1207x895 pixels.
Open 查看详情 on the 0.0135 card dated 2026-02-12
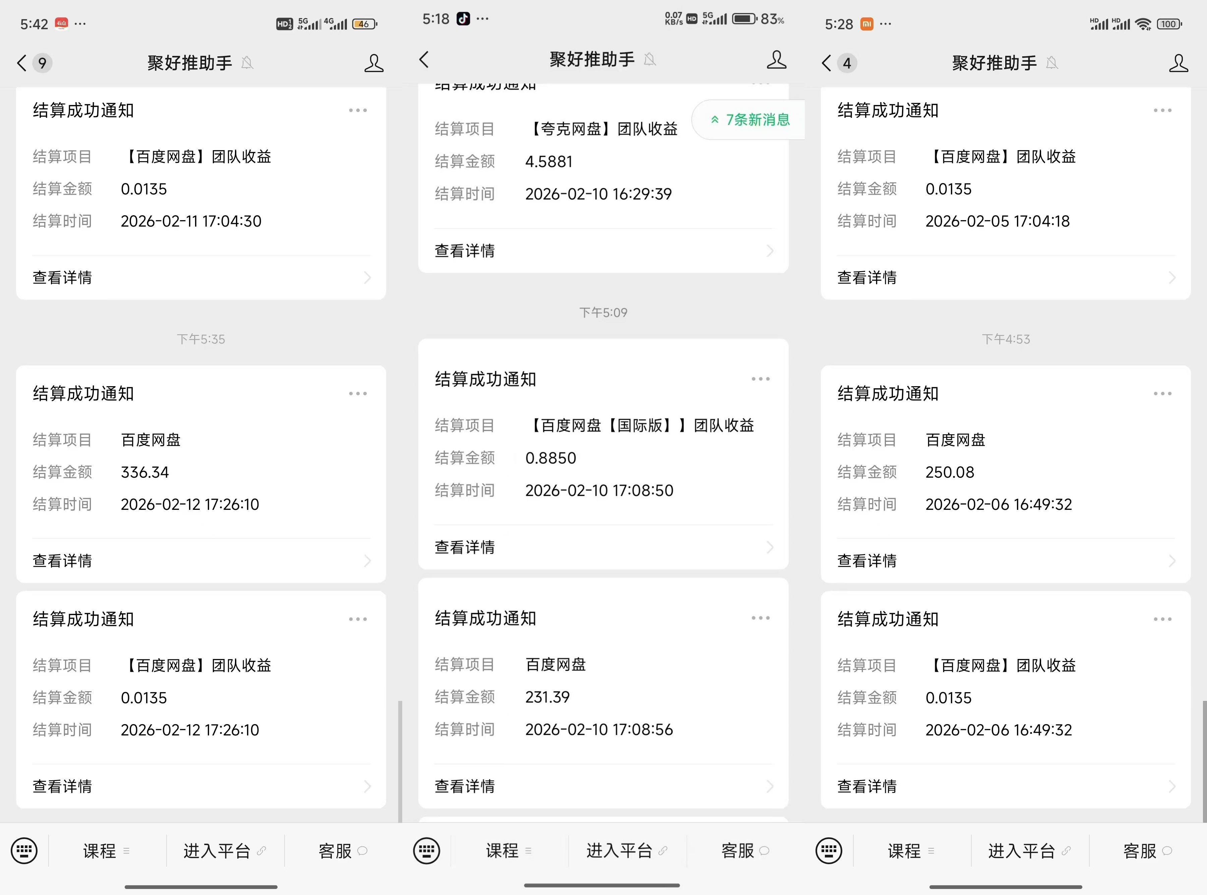click(201, 786)
